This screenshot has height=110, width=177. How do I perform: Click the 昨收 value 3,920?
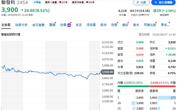(x=172, y=42)
